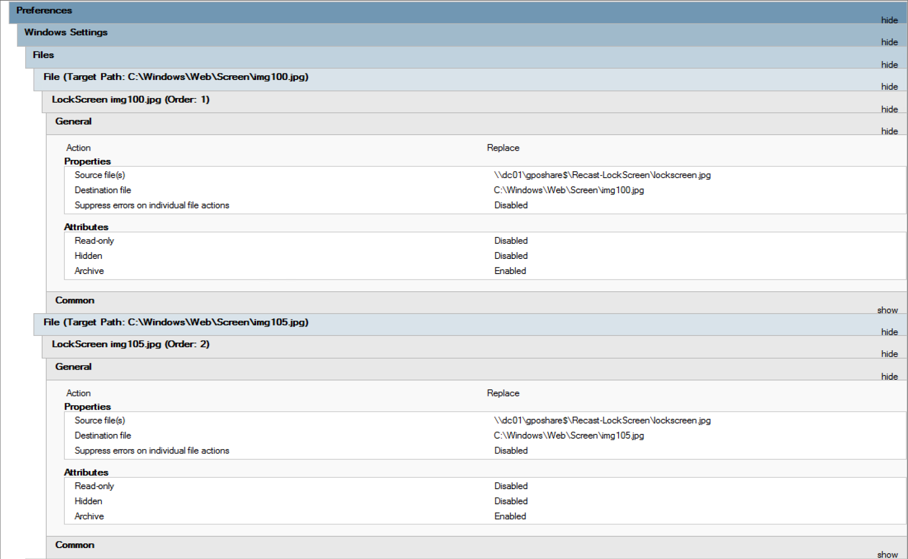Click source file path for img100.jpg
This screenshot has width=908, height=559.
[x=602, y=175]
